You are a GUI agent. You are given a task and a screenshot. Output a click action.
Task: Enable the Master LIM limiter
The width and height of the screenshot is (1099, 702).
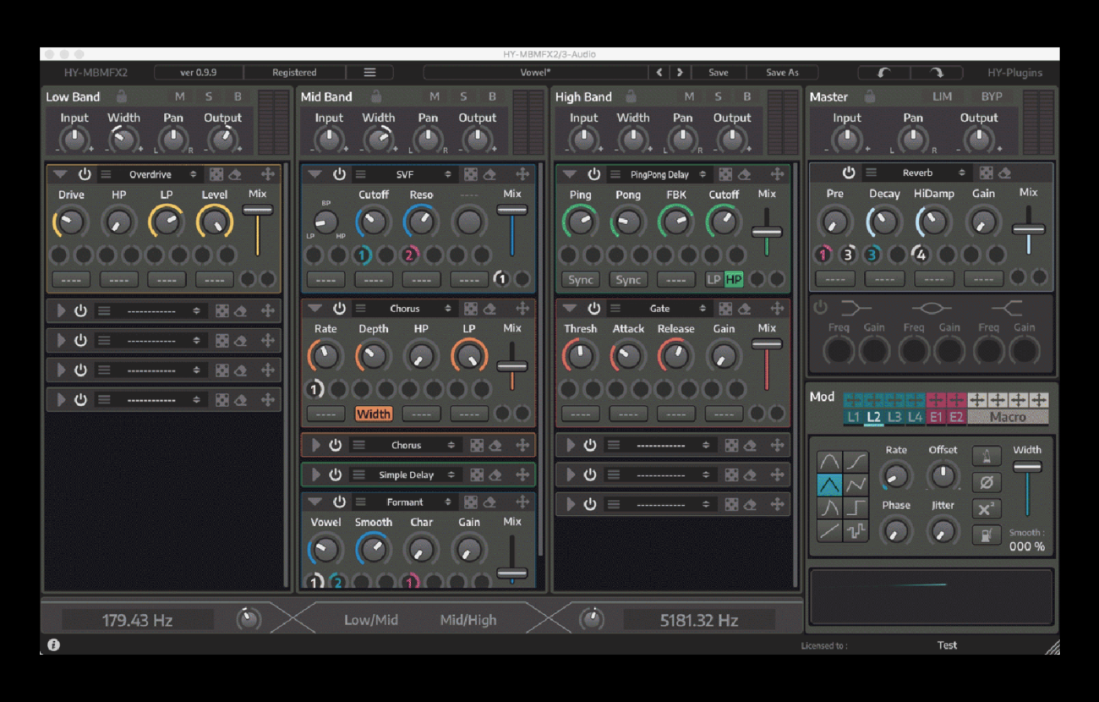pos(942,97)
